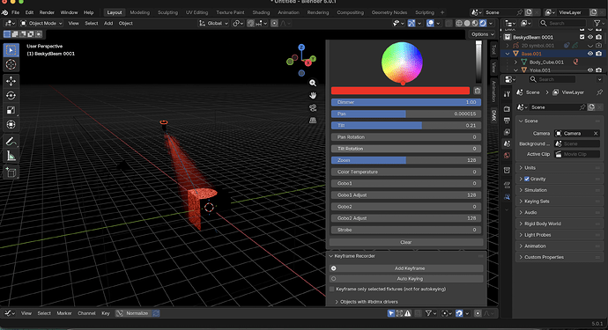Switch to material preview shading
608x330 pixels.
pyautogui.click(x=475, y=23)
